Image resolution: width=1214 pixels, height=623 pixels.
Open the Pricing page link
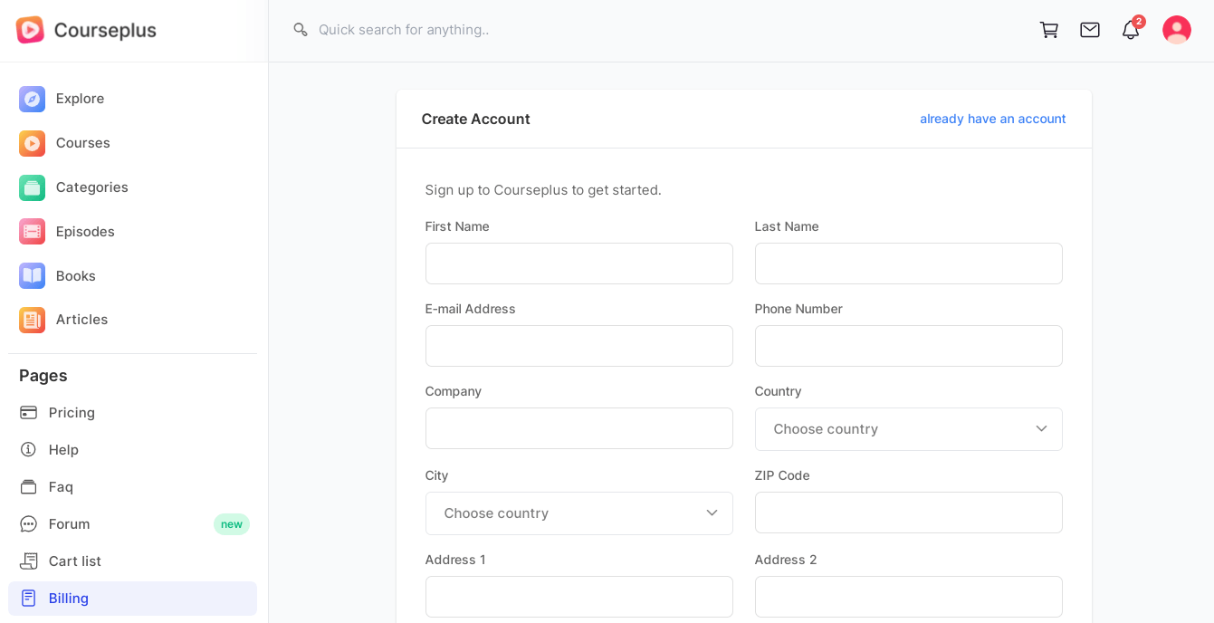(x=72, y=413)
